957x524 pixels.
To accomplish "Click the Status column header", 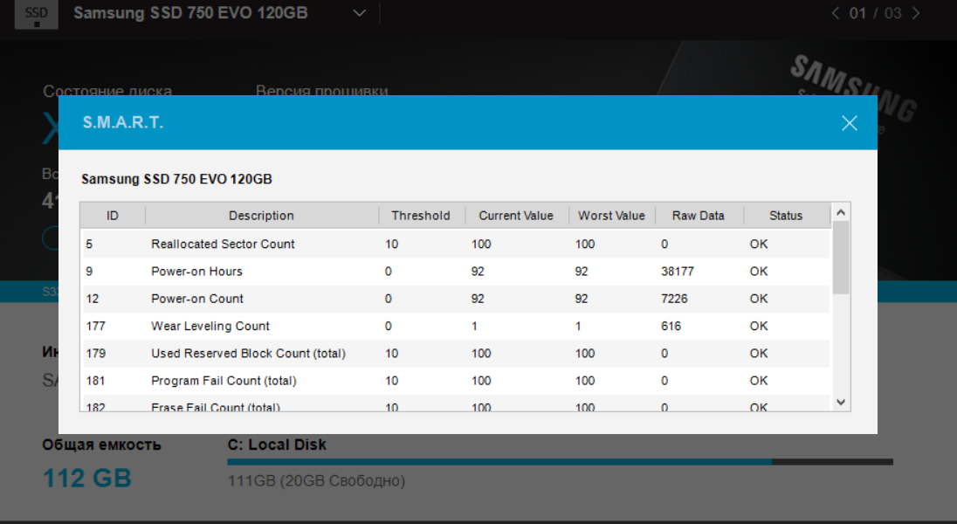I will tap(786, 216).
